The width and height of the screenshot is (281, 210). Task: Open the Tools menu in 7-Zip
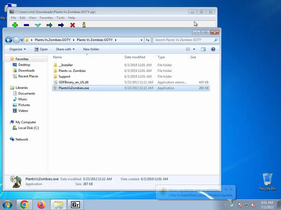pos(60,18)
